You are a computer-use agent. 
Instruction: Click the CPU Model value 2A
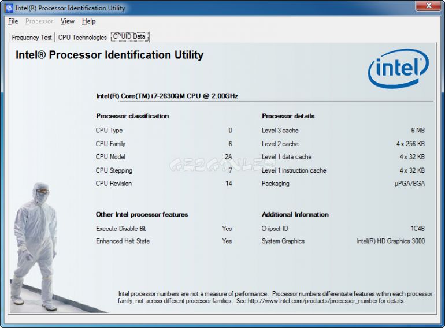pos(228,156)
